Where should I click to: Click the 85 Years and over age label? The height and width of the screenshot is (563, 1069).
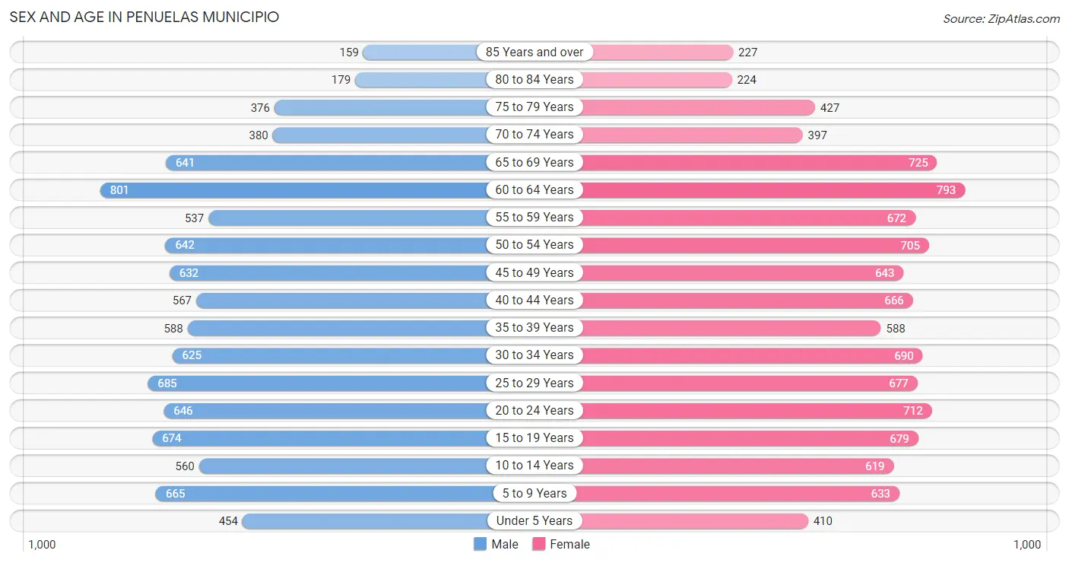tap(534, 52)
